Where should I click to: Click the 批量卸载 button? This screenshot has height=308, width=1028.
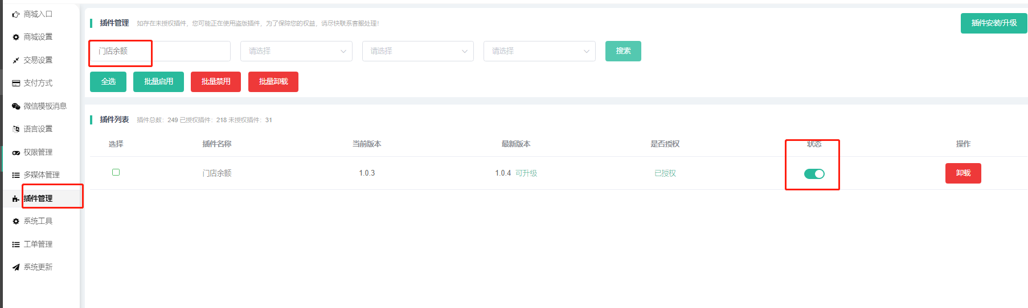click(x=273, y=82)
